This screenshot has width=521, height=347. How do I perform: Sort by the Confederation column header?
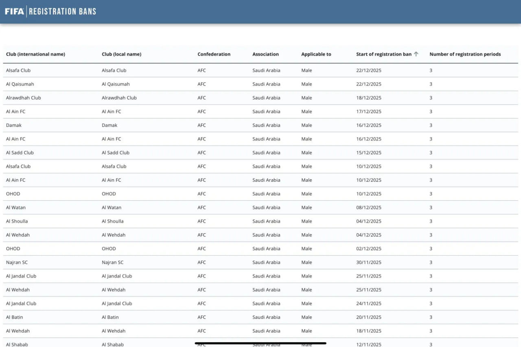[x=214, y=54]
